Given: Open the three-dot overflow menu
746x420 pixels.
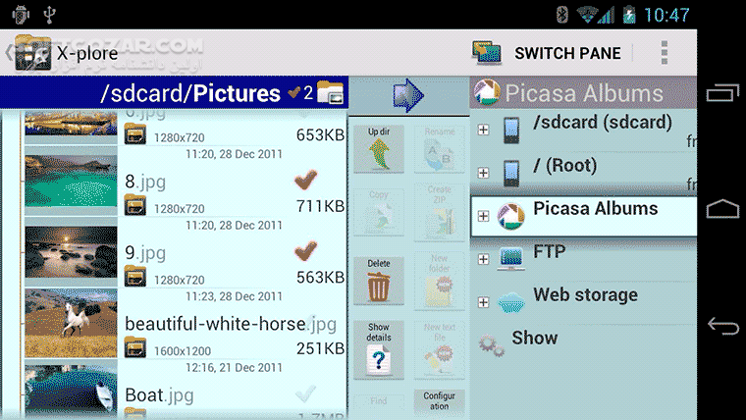Looking at the screenshot, I should tap(665, 52).
